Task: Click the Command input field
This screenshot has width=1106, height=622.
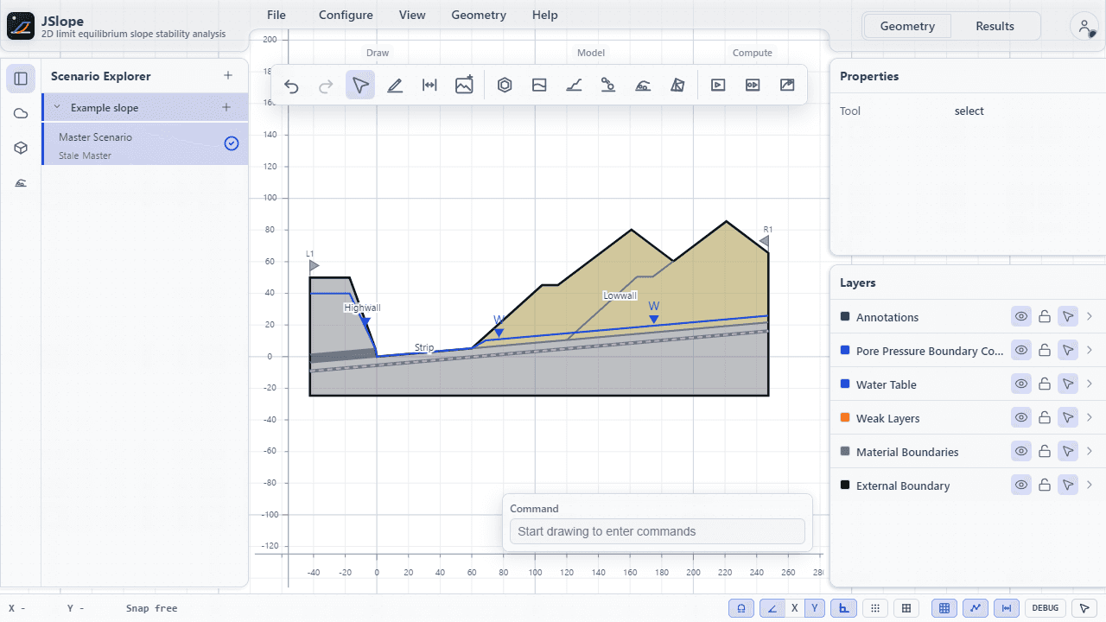Action: tap(658, 531)
